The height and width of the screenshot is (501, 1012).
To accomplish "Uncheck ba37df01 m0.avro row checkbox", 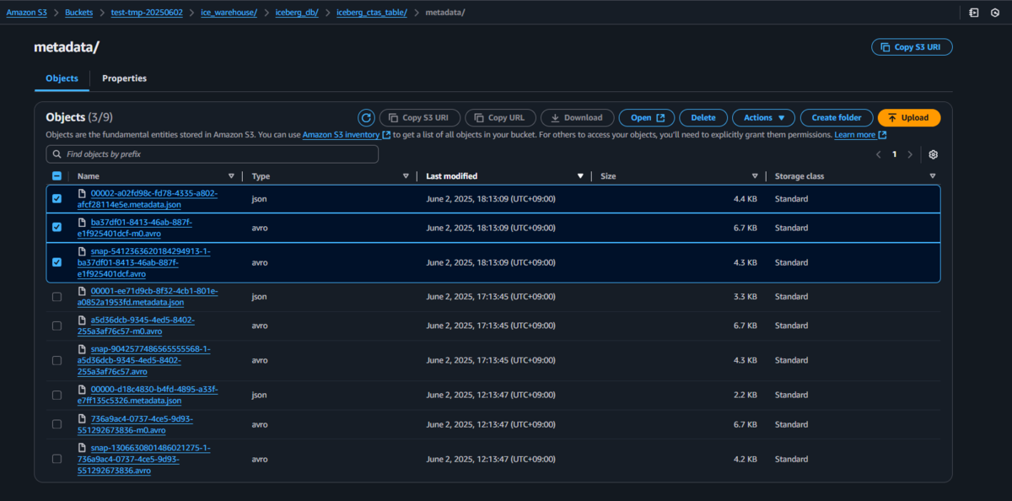I will [57, 228].
